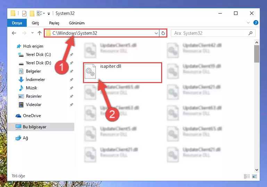Viewport: 267px width, 187px height.
Task: Click the pin icon next to Belgeler
Action: pyautogui.click(x=71, y=71)
